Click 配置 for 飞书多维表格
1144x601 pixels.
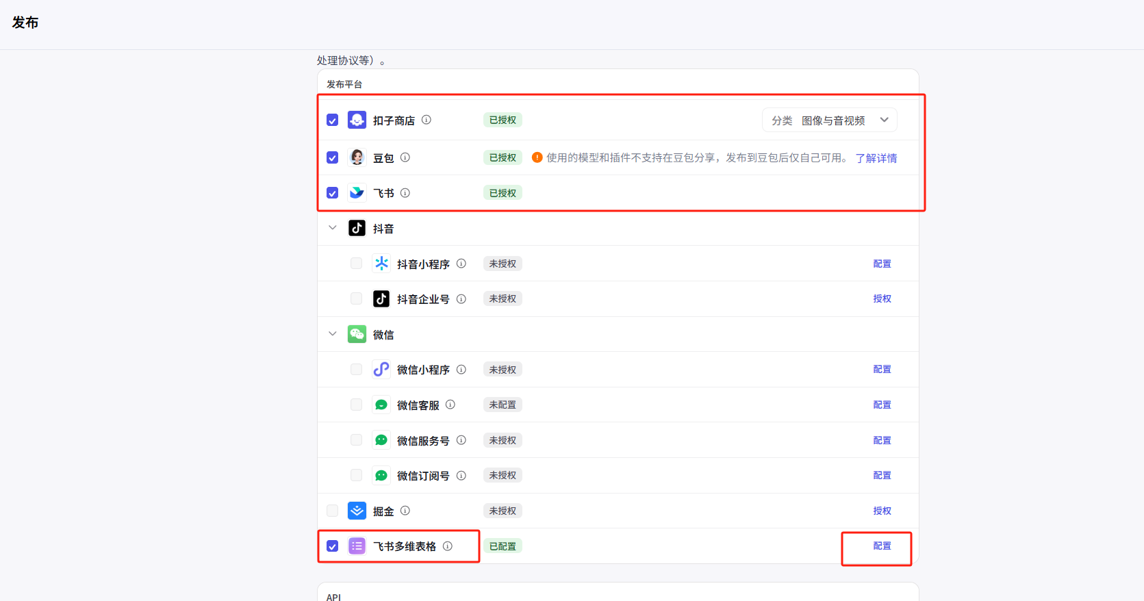tap(882, 546)
